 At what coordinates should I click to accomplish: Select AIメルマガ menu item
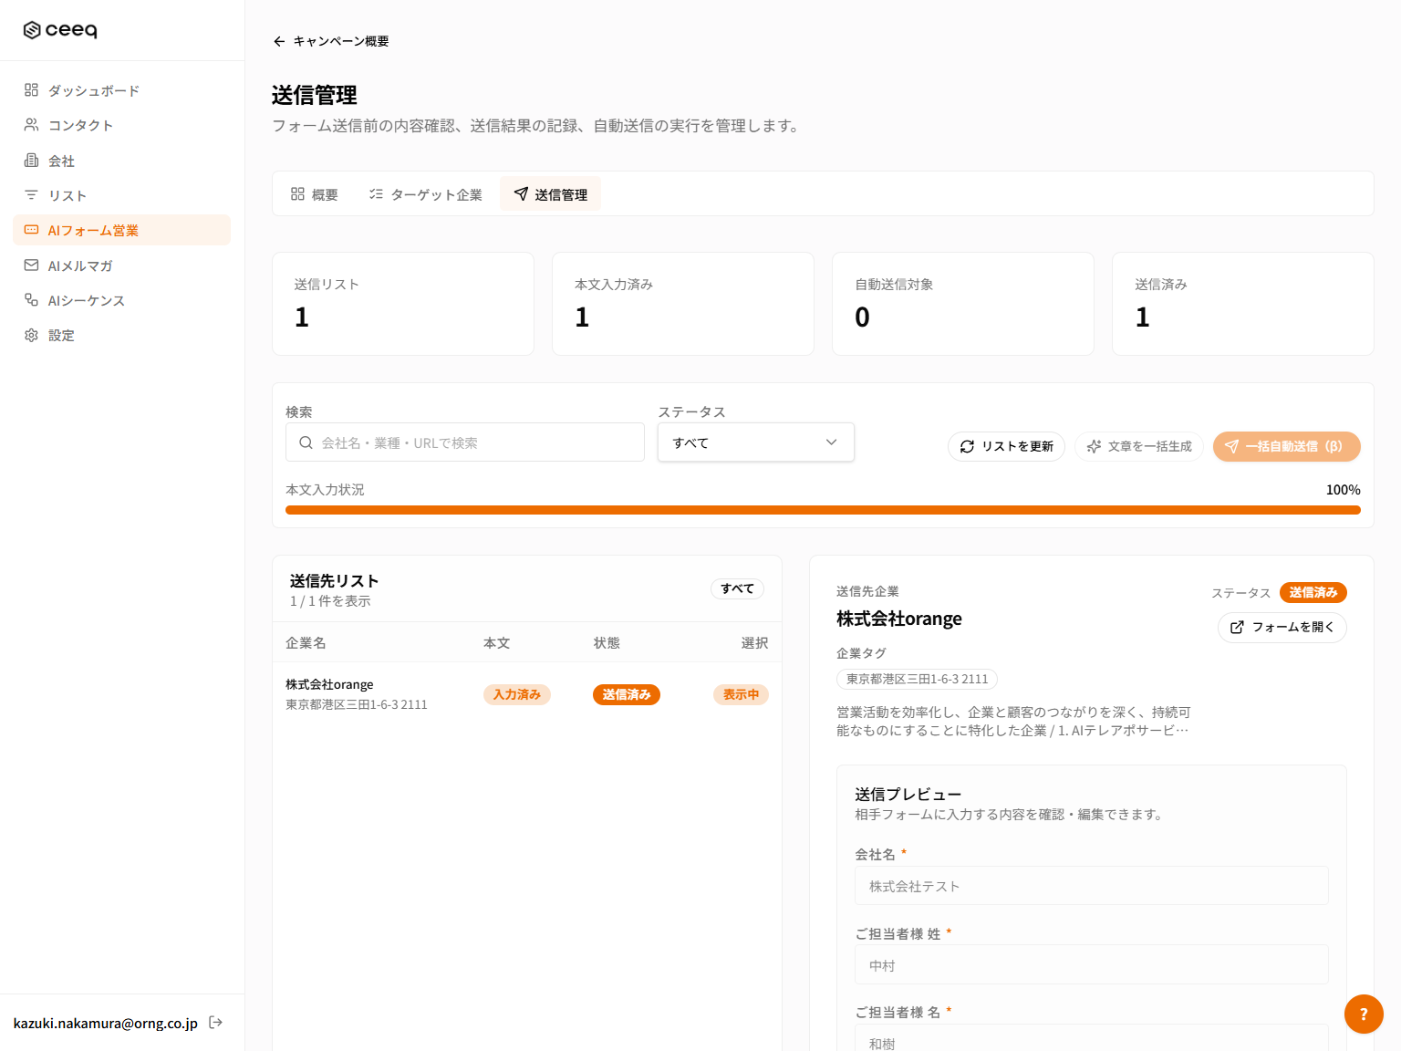[x=121, y=265]
